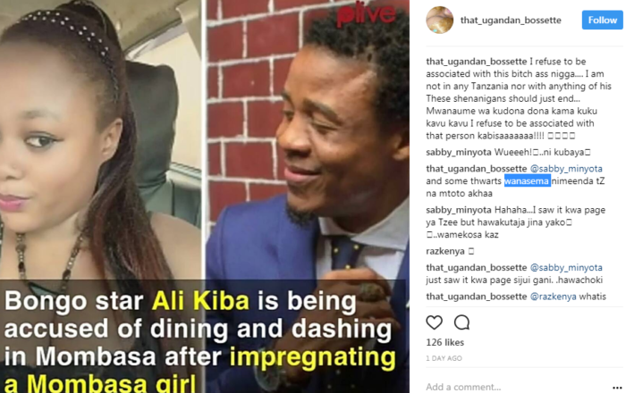This screenshot has height=393, width=626.
Task: Open first @sabby_minyota mention link
Action: (x=566, y=169)
